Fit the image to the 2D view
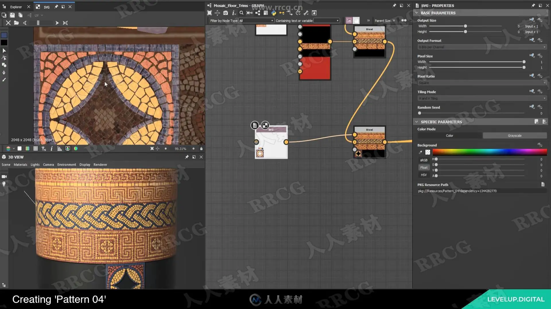The height and width of the screenshot is (309, 551). coord(152,148)
